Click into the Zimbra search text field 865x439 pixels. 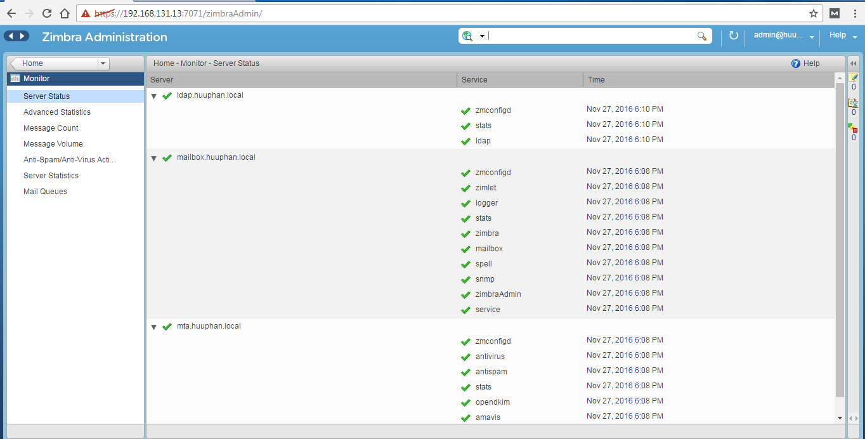coord(591,36)
